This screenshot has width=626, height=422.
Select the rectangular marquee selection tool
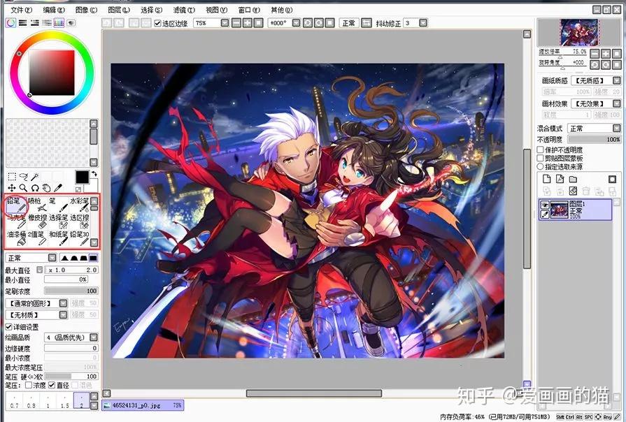tap(12, 177)
